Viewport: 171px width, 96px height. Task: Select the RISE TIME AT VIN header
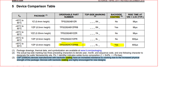pos(135,16)
